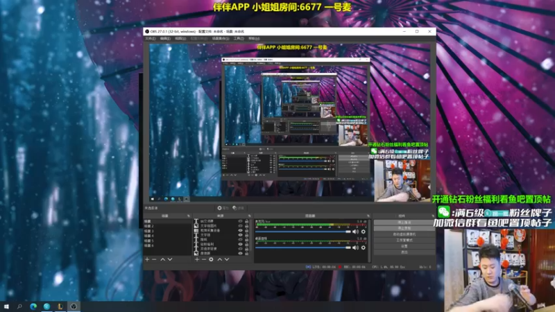Open the 工具 menu
The height and width of the screenshot is (312, 555).
[239, 39]
